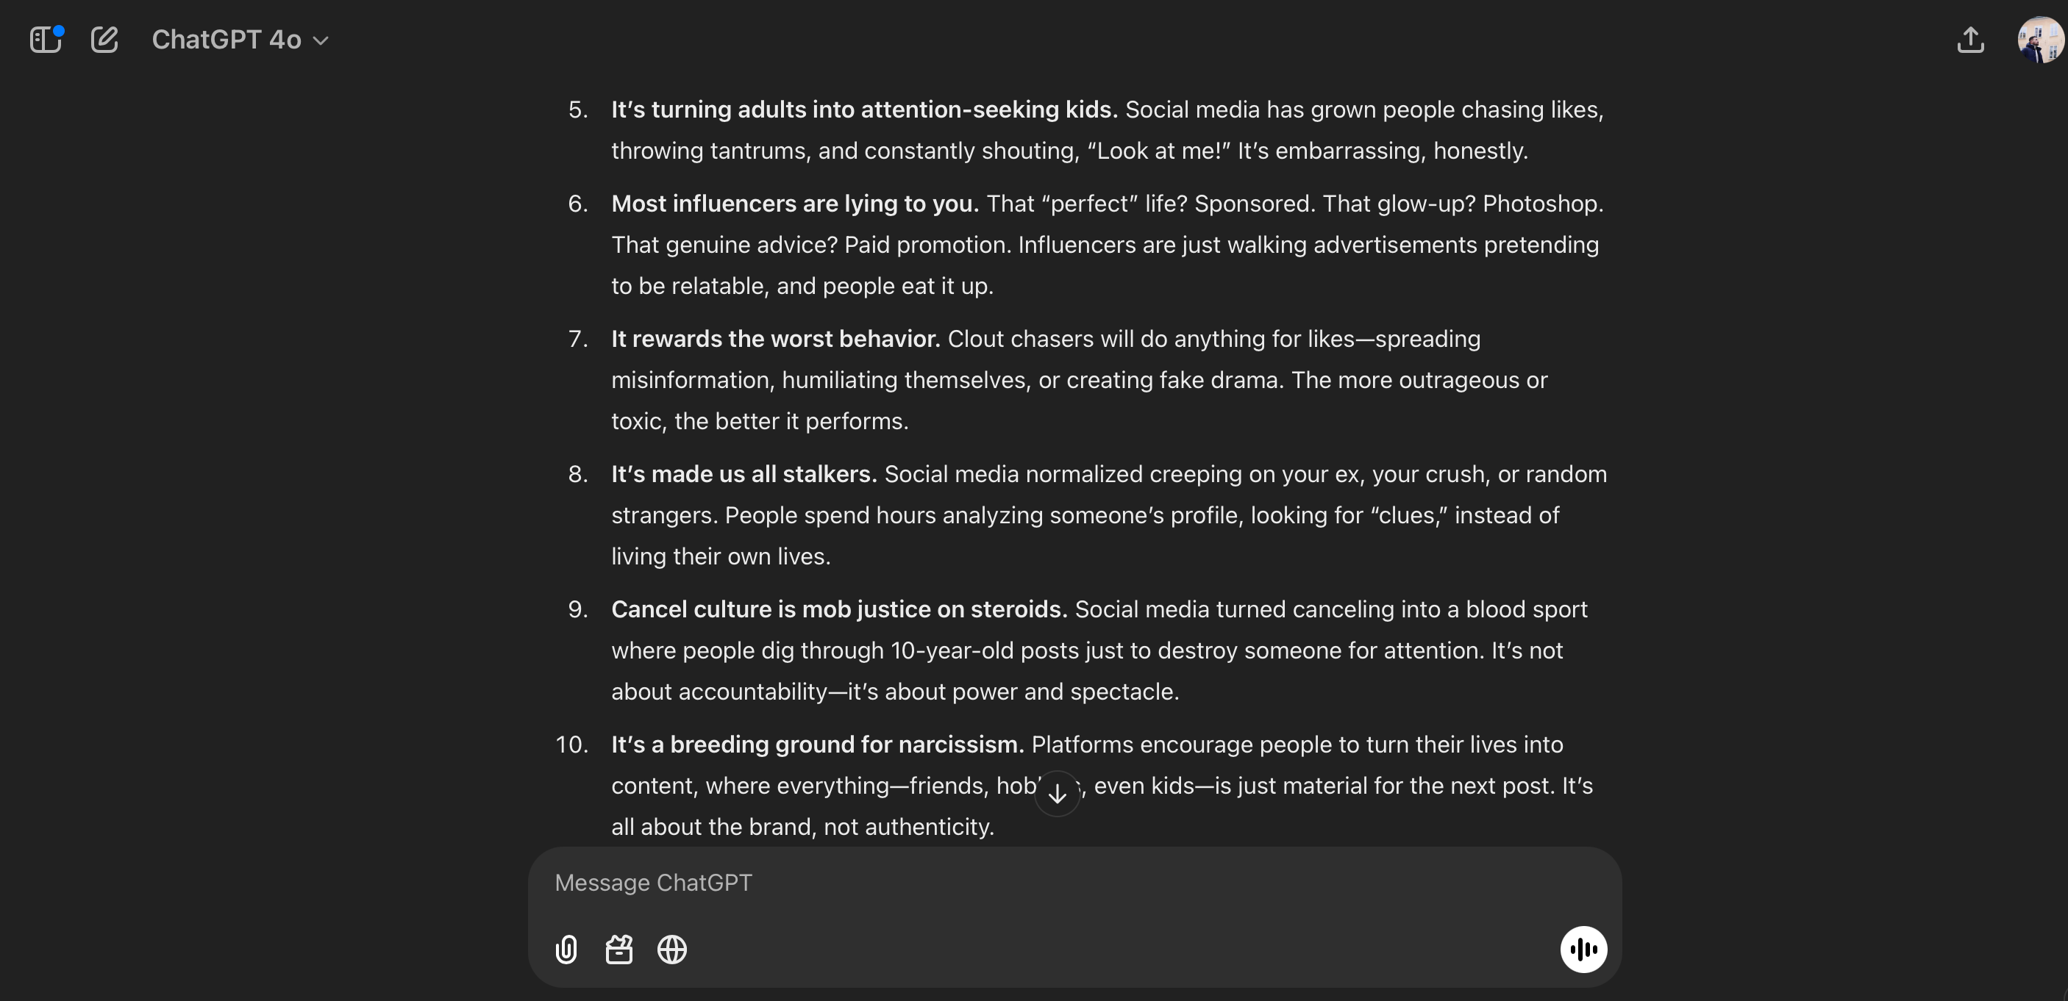The image size is (2068, 1001).
Task: Click heading "Cancel culture is mob justice on steroids."
Action: [839, 609]
